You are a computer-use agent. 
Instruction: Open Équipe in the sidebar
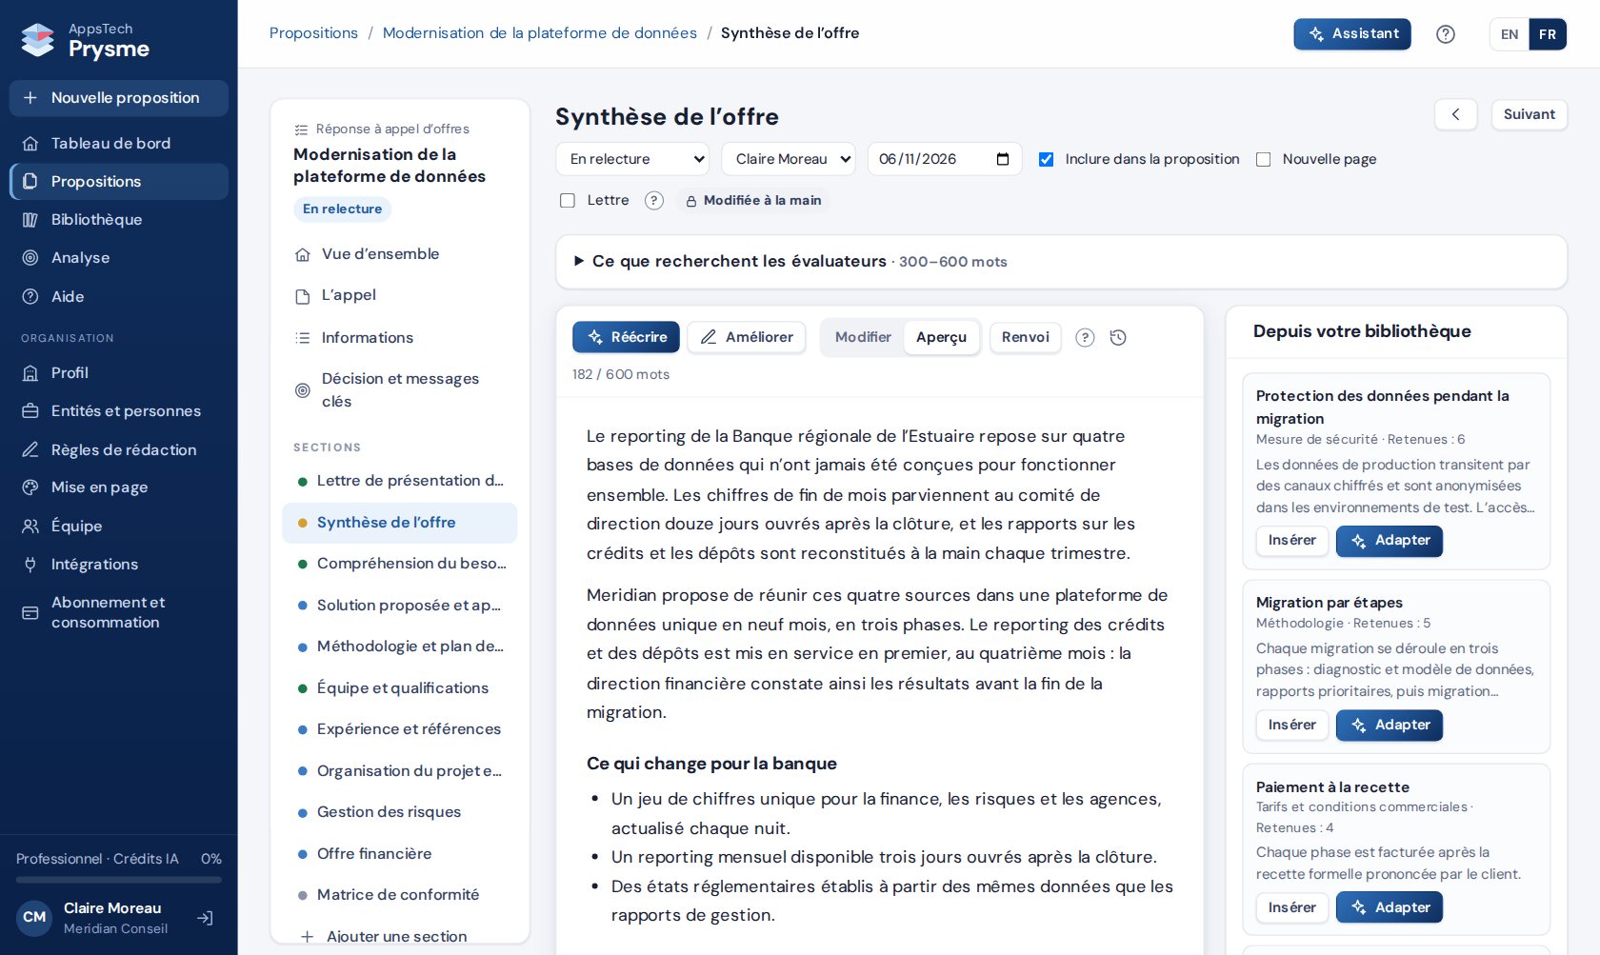[x=118, y=527]
